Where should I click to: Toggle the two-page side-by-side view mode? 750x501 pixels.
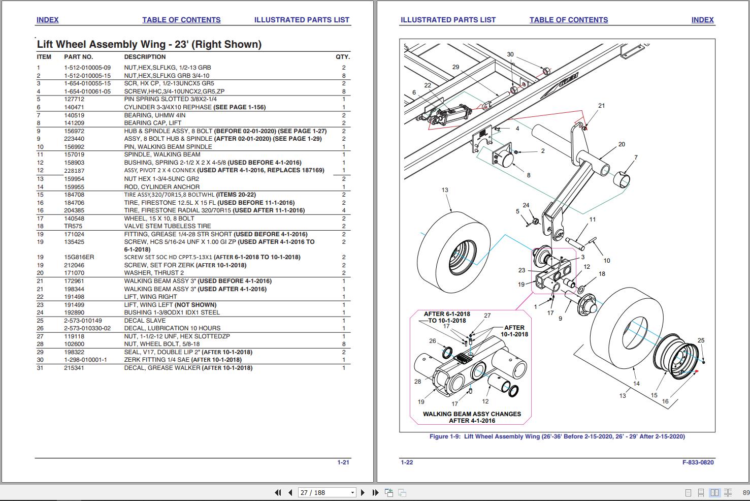[715, 492]
